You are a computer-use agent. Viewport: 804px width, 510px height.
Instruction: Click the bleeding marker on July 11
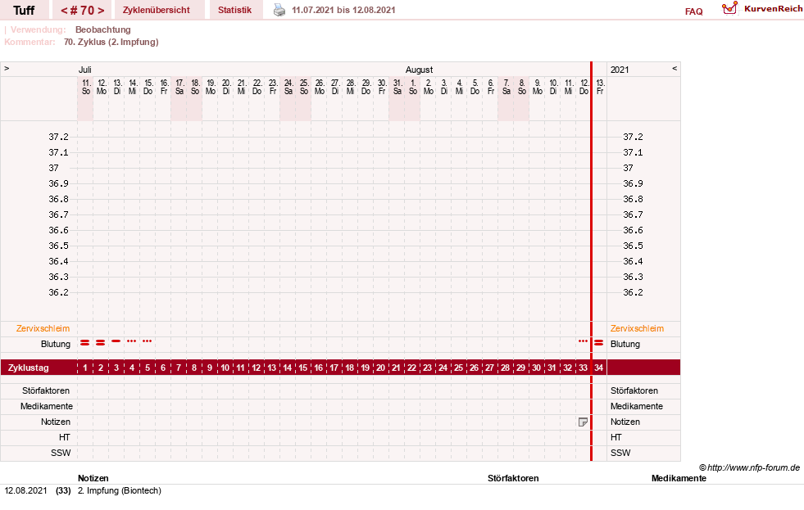pyautogui.click(x=85, y=342)
